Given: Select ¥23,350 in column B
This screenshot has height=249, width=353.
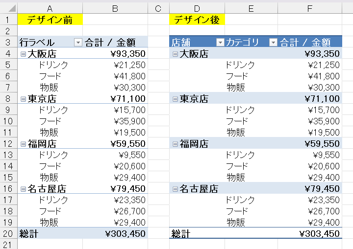Looking at the screenshot, I should click(129, 200).
